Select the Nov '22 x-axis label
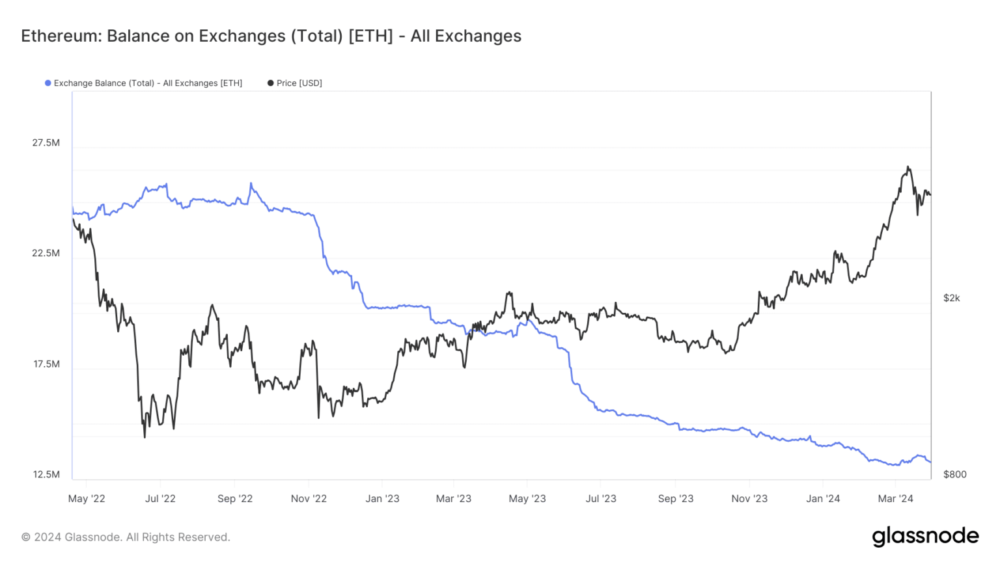 (x=309, y=499)
